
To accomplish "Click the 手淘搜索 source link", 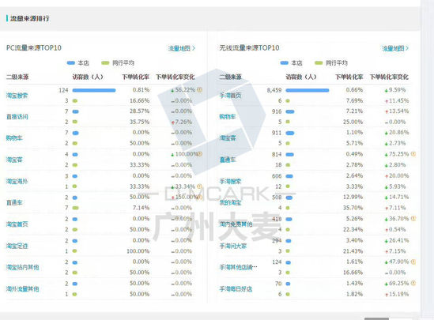I will [x=230, y=182].
